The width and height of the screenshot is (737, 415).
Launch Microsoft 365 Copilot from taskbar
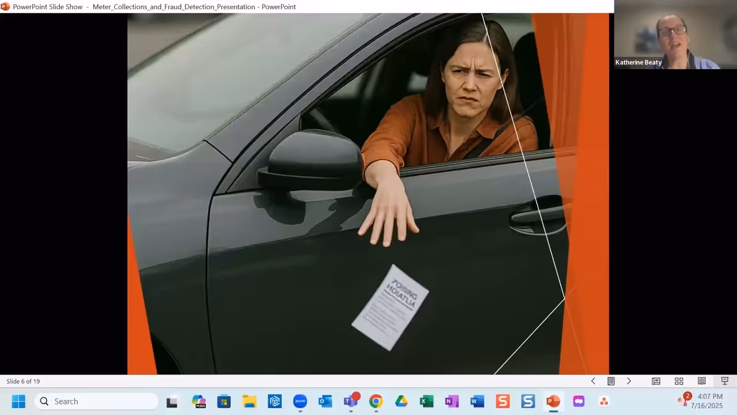[199, 401]
